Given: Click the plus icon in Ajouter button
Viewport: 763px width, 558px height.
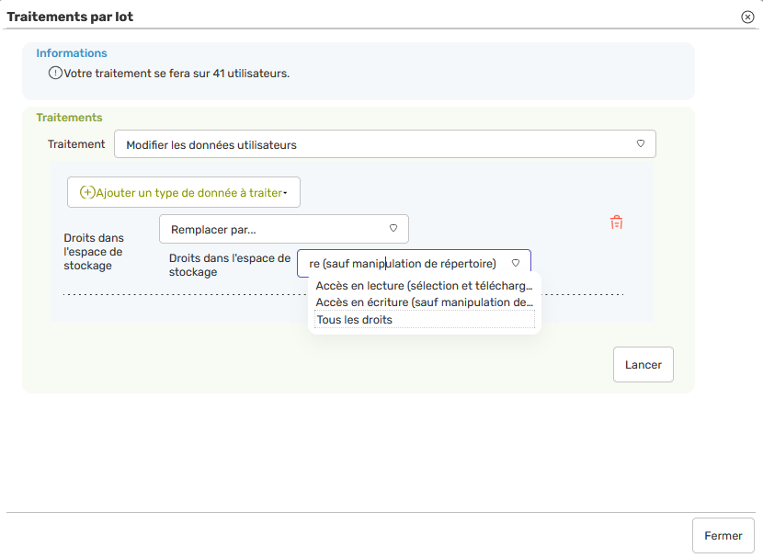Looking at the screenshot, I should click(x=87, y=192).
